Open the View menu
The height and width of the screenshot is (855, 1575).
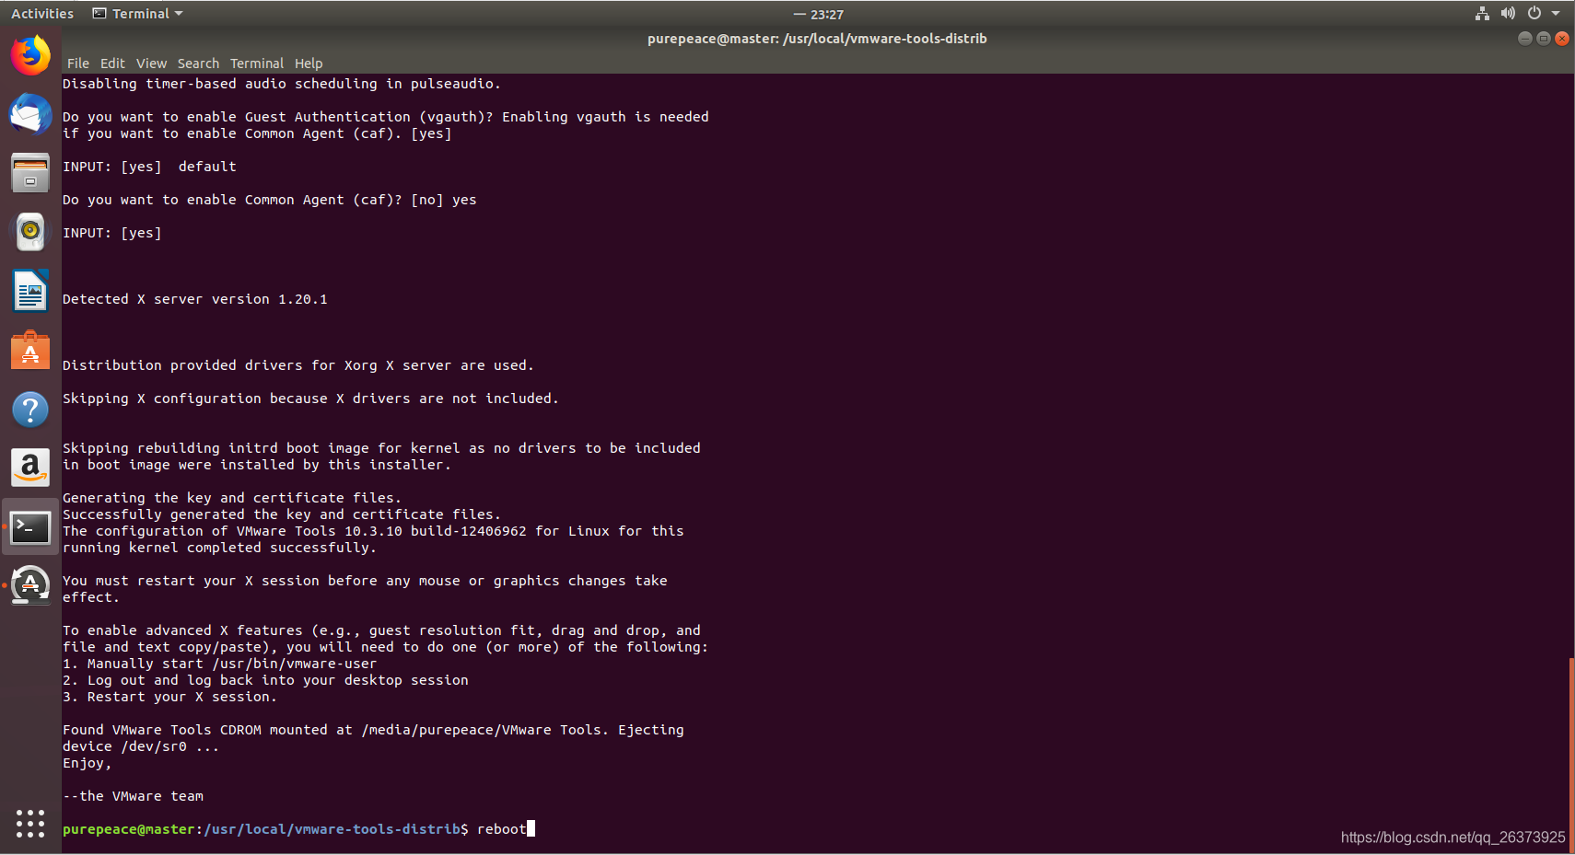tap(151, 64)
